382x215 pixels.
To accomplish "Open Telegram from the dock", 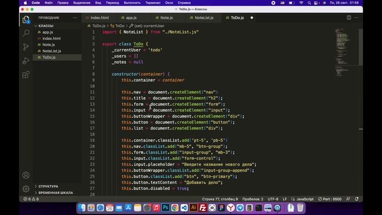I will click(x=240, y=208).
